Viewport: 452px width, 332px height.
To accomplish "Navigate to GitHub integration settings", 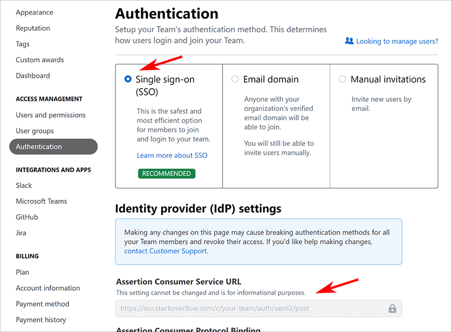I will pos(27,217).
